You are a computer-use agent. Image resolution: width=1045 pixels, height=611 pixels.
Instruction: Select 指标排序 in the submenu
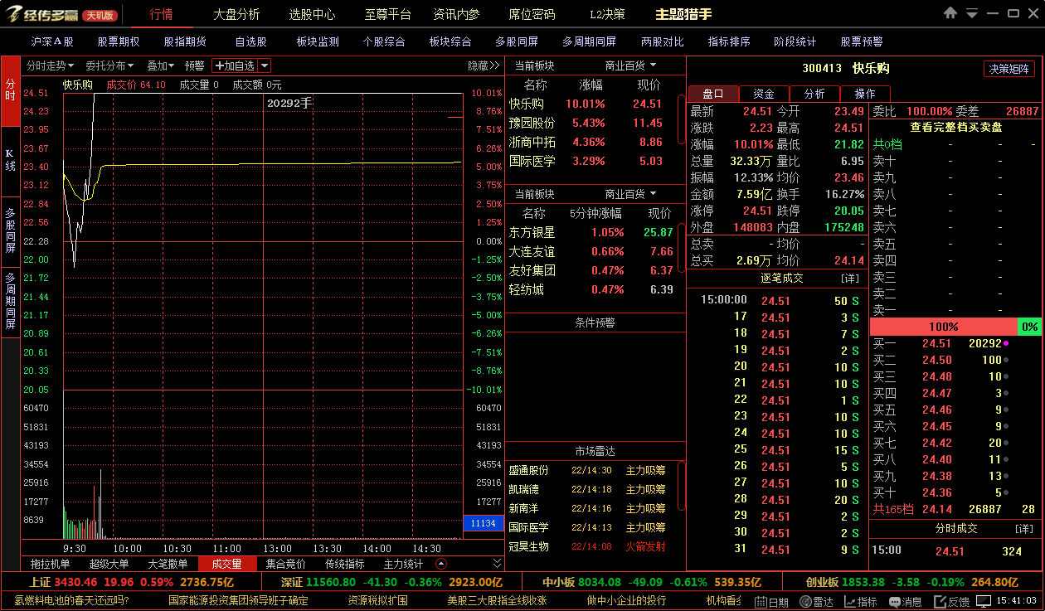[x=729, y=41]
